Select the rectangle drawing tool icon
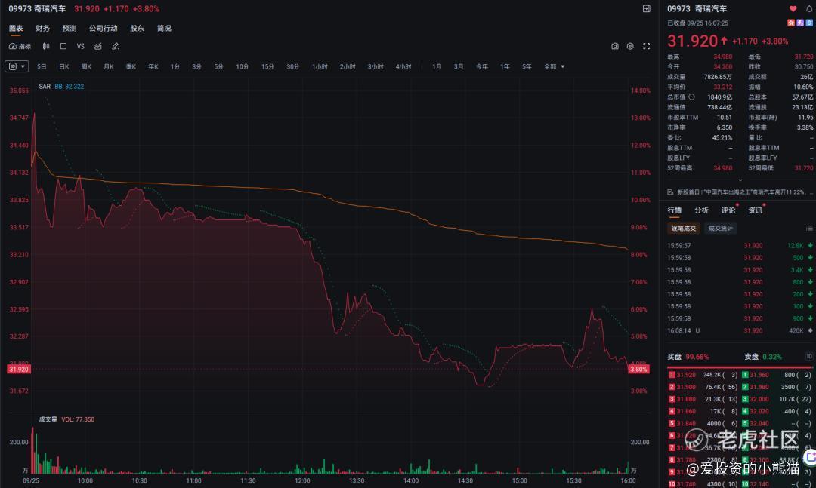 (x=63, y=46)
